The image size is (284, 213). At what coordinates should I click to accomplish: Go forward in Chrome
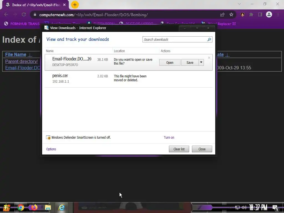click(x=15, y=14)
